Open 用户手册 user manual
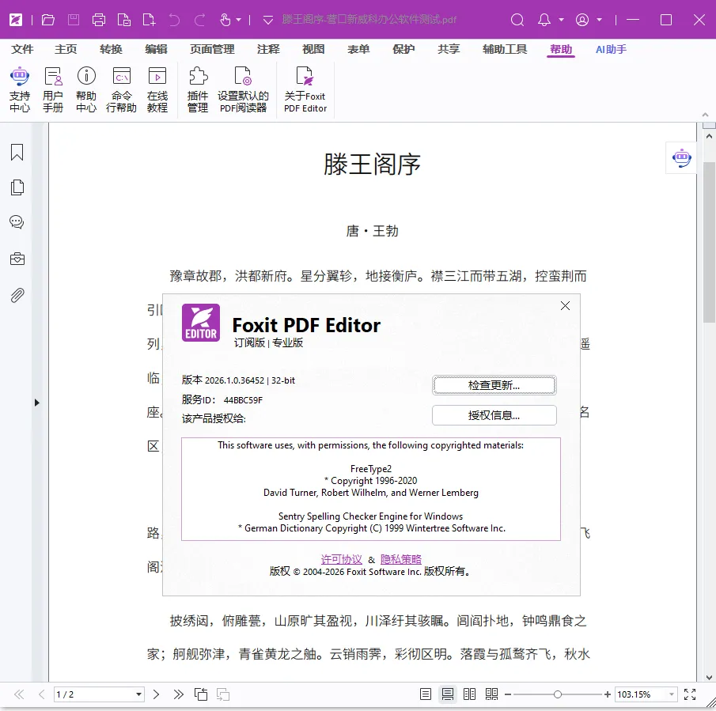This screenshot has height=711, width=716. [53, 89]
